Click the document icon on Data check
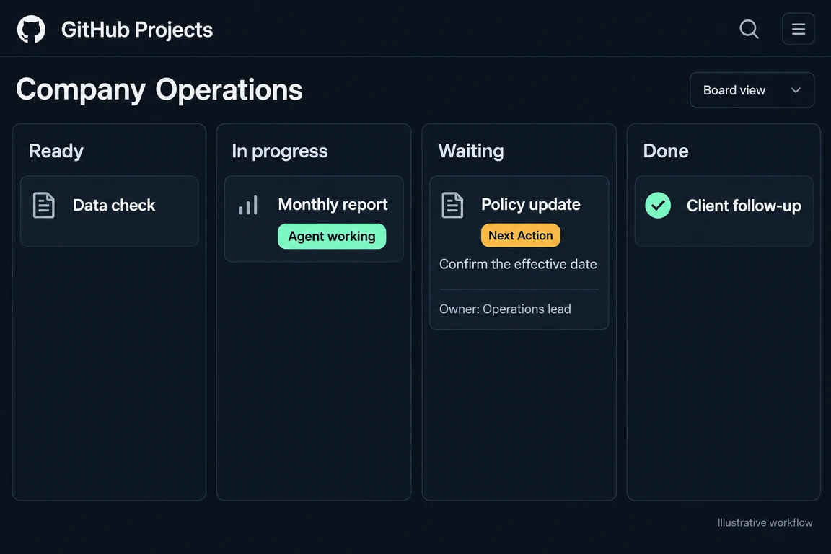 43,205
